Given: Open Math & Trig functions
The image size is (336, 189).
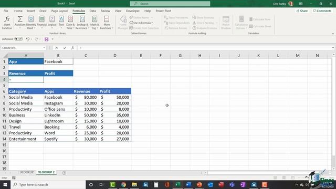Looking at the screenshot, I should point(94,22).
